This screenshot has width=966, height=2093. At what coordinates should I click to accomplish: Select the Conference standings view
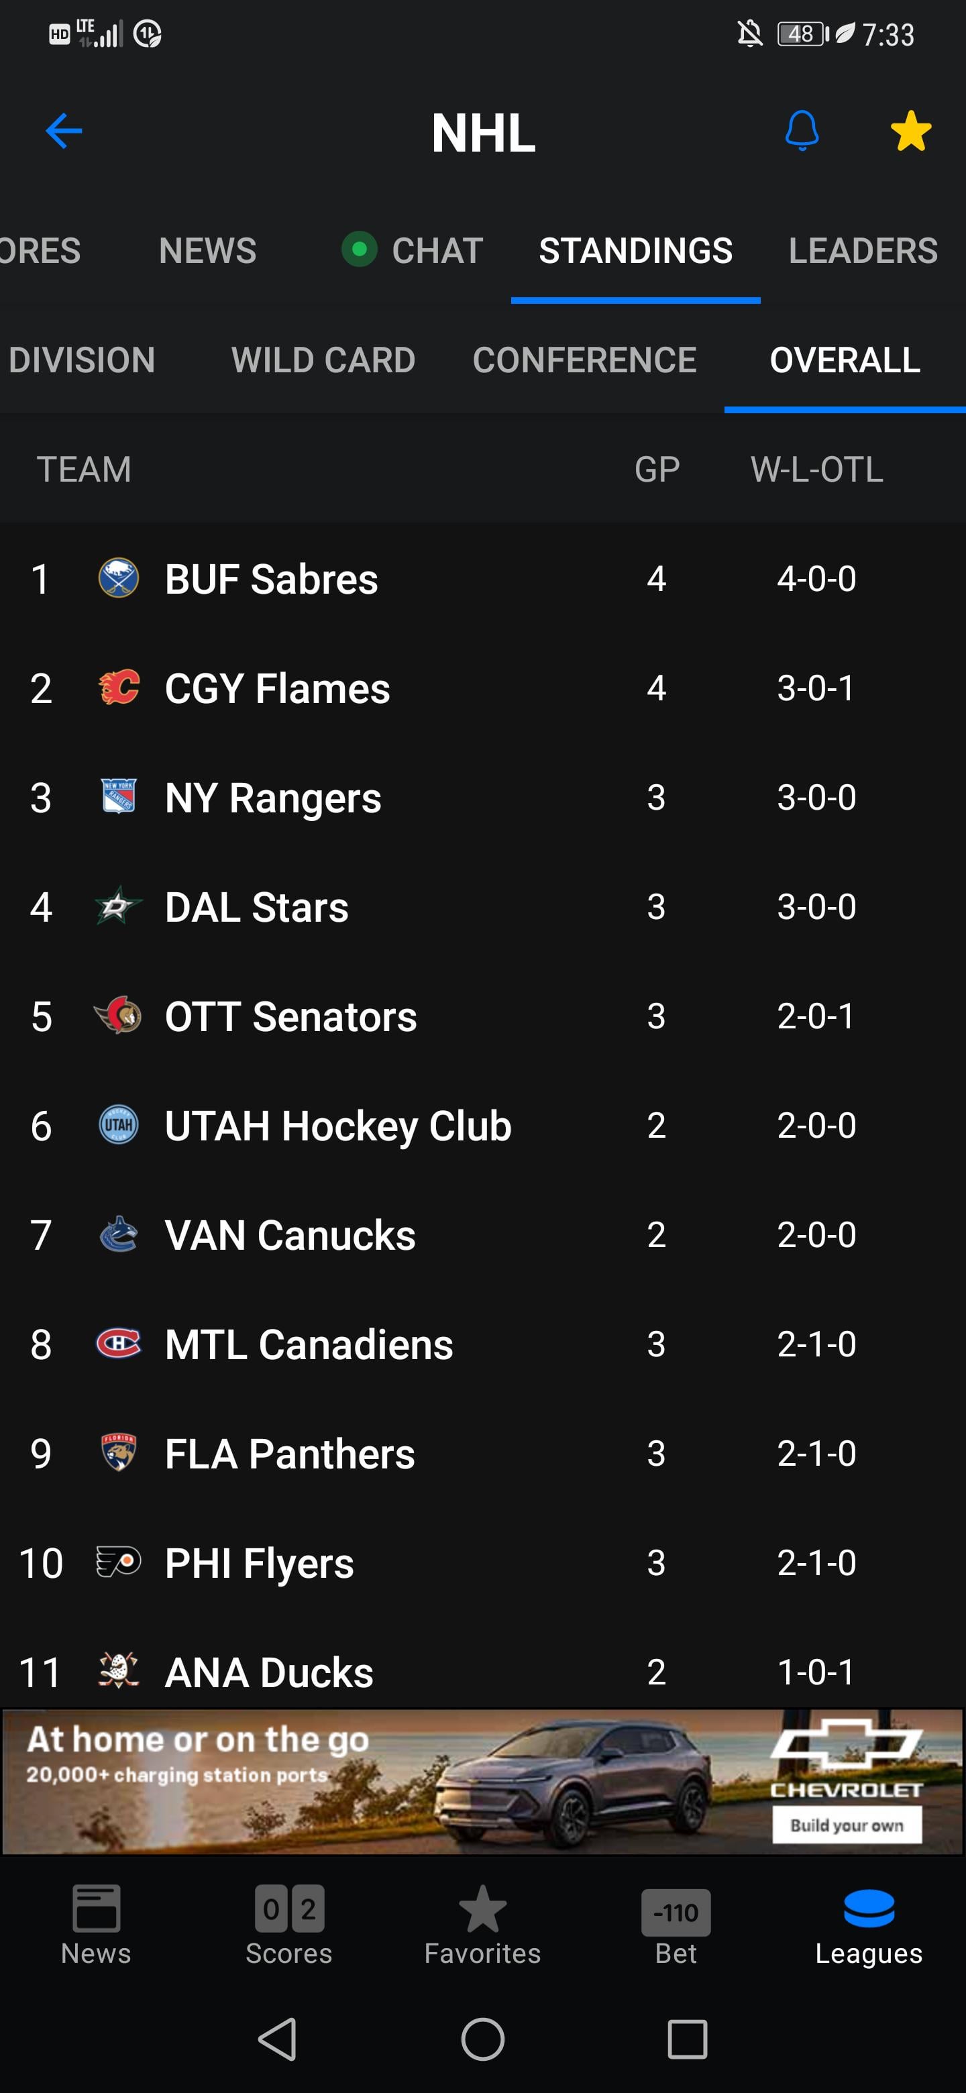(584, 360)
